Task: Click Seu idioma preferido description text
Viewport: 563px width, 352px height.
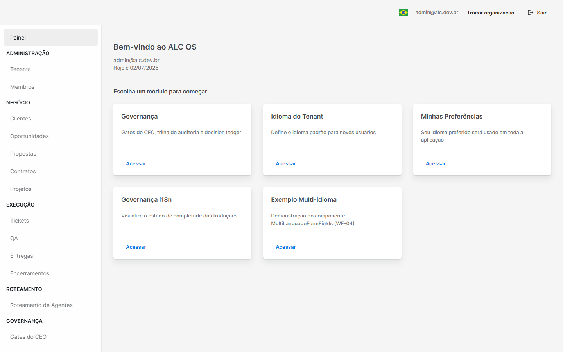Action: pos(472,136)
